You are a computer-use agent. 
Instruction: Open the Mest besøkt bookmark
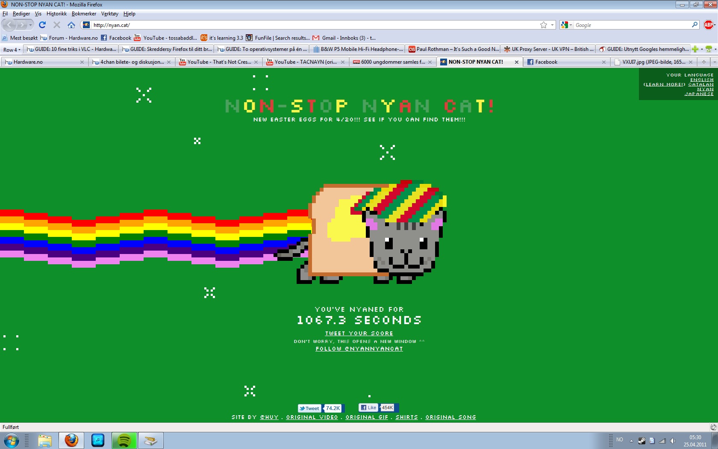20,38
